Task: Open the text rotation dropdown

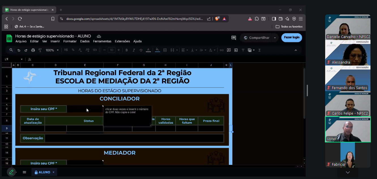Action: (212, 50)
